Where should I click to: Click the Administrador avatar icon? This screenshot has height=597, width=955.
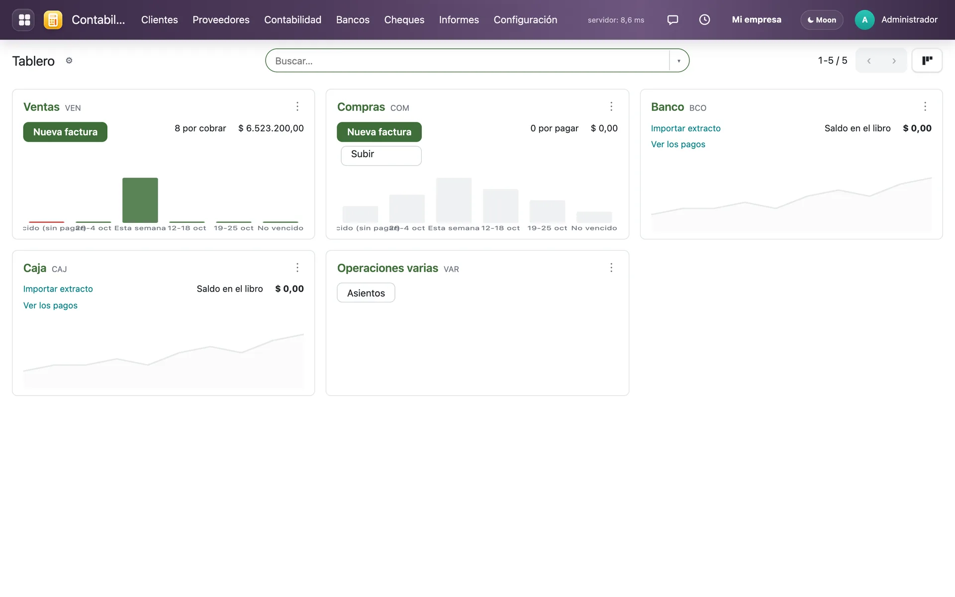tap(864, 20)
